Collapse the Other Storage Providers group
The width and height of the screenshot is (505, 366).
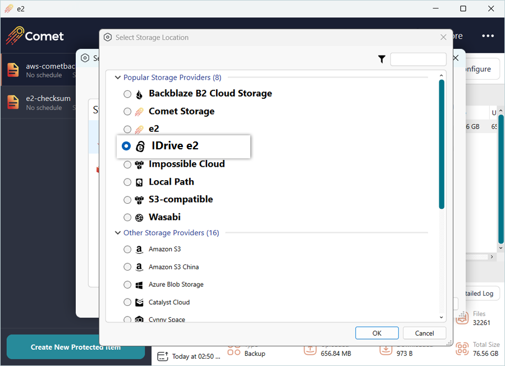click(x=118, y=232)
